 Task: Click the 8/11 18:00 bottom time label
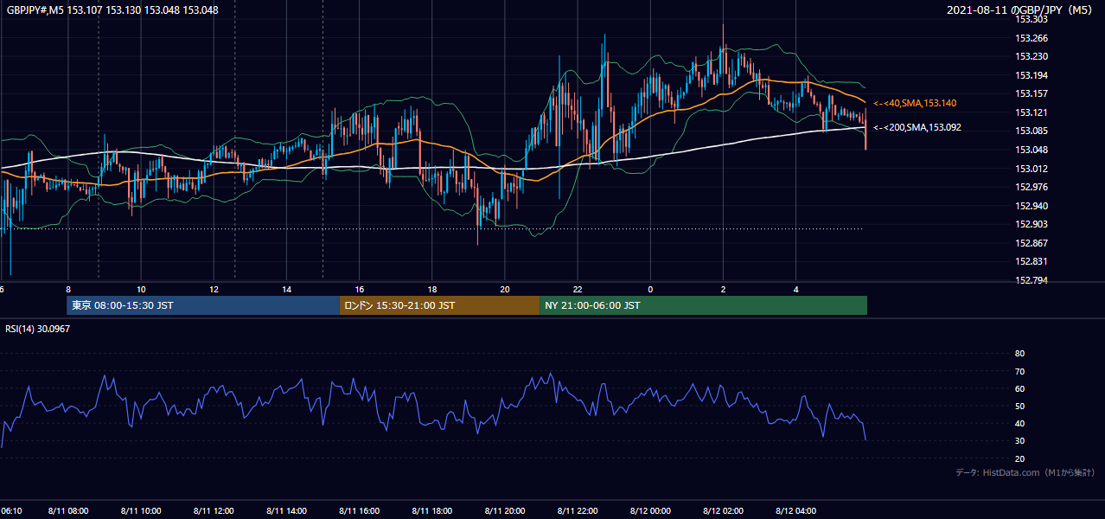click(431, 511)
